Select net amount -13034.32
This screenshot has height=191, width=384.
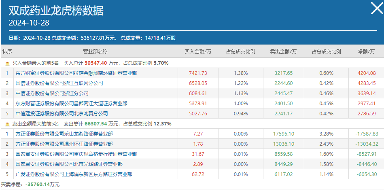click(x=367, y=144)
